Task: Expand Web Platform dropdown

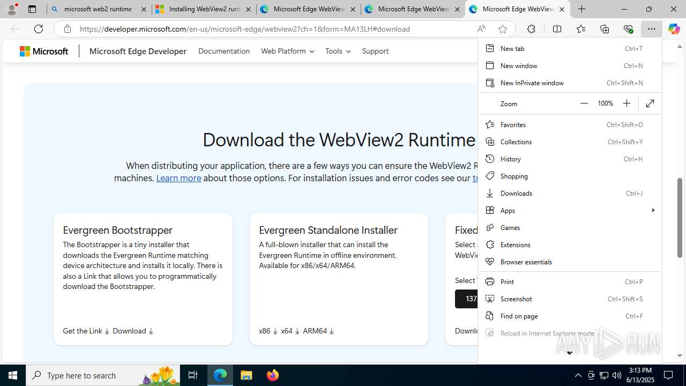Action: (287, 51)
